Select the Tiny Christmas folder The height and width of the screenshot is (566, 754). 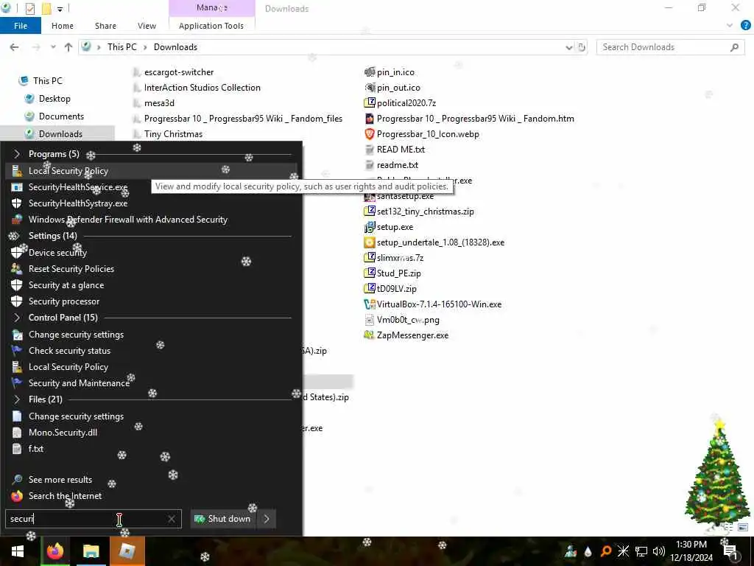pyautogui.click(x=168, y=134)
